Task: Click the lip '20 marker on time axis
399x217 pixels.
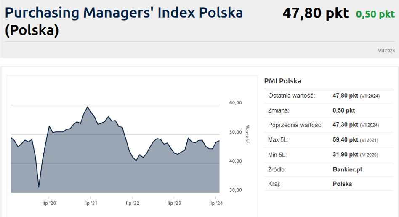Action: (49, 204)
